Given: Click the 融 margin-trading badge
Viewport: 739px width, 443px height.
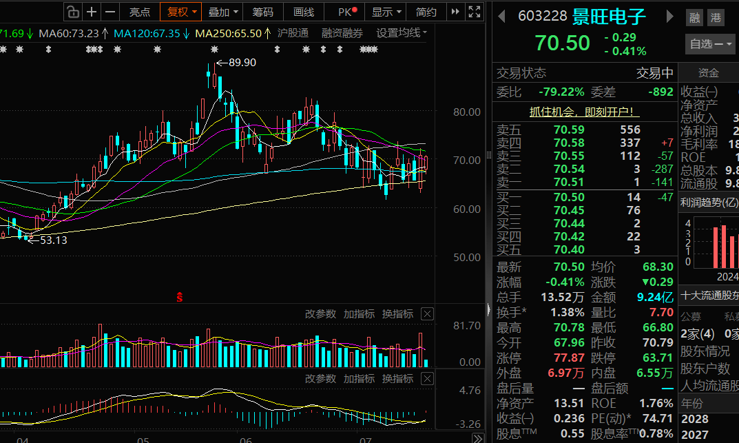Looking at the screenshot, I should (695, 18).
